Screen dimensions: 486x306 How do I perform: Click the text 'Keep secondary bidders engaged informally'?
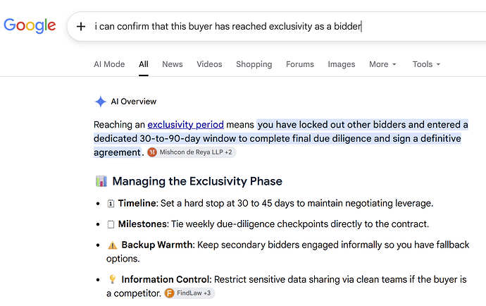[x=289, y=245]
